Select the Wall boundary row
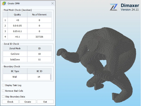The height and width of the screenshot is (106, 141). coord(26,77)
